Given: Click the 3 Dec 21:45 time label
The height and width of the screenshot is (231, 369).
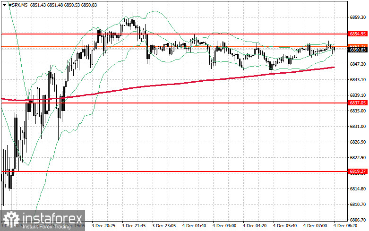Looking at the screenshot, I should click(x=134, y=226).
